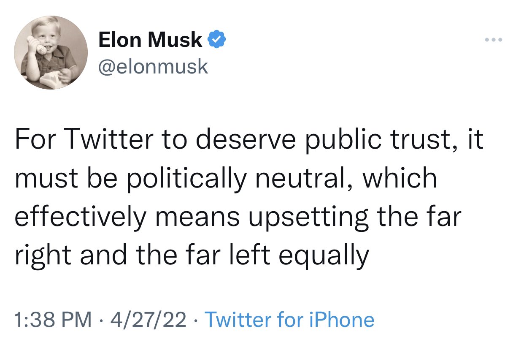Click the Twitter for iPhone source link
Viewport: 505px width, 348px height.
tap(289, 319)
